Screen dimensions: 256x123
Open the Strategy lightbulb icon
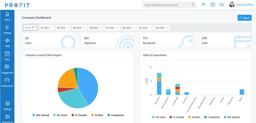(x=7, y=27)
